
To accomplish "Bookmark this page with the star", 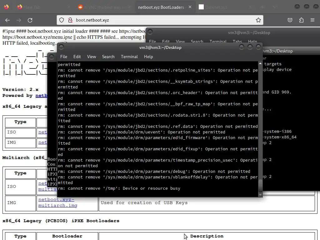I will [x=258, y=20].
